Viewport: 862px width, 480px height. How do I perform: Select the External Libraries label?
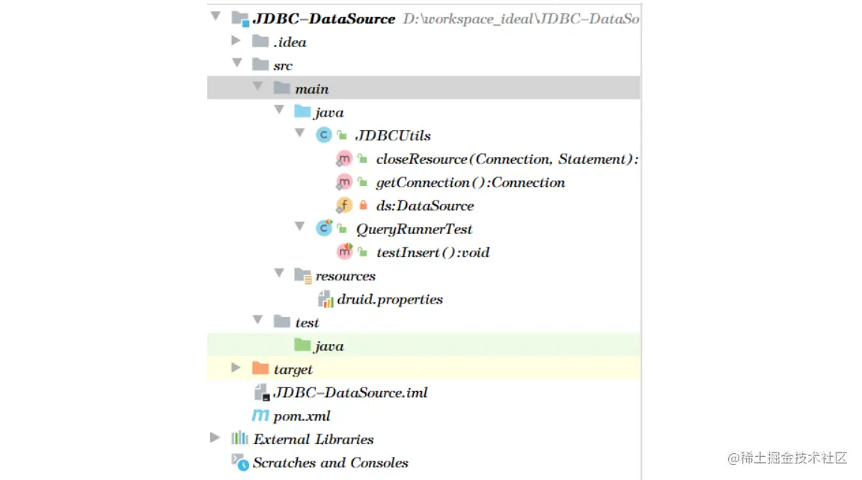[314, 440]
